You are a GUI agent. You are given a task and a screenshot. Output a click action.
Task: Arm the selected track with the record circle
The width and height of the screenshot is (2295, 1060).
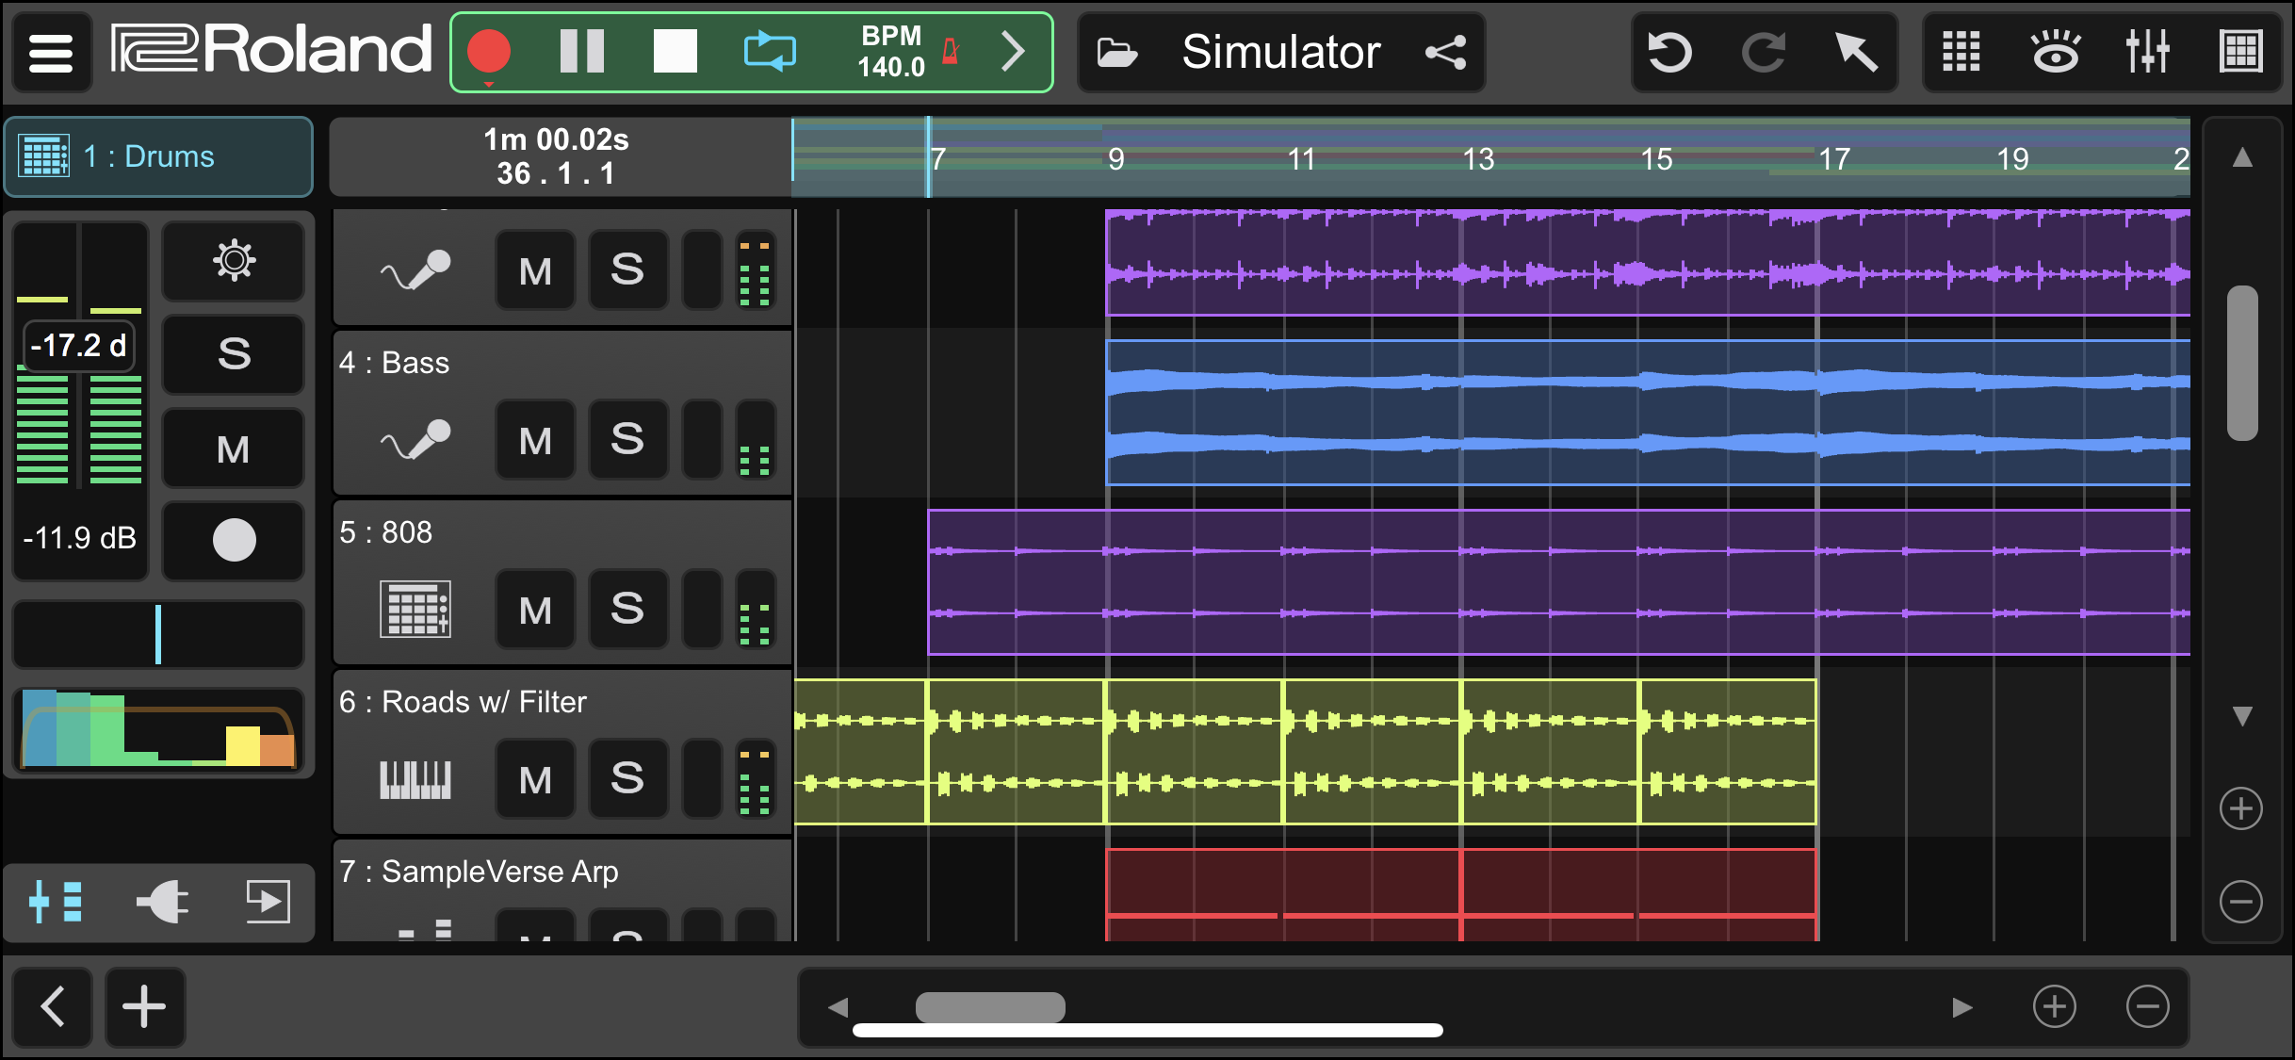pos(234,541)
